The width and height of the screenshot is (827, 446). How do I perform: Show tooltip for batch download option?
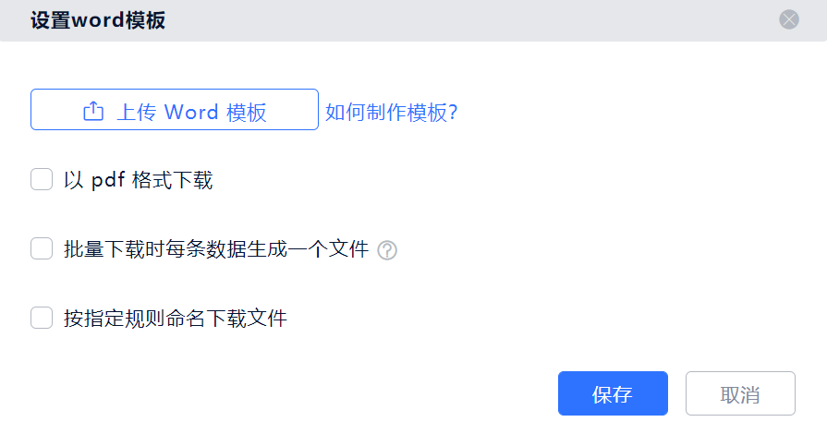(x=387, y=250)
